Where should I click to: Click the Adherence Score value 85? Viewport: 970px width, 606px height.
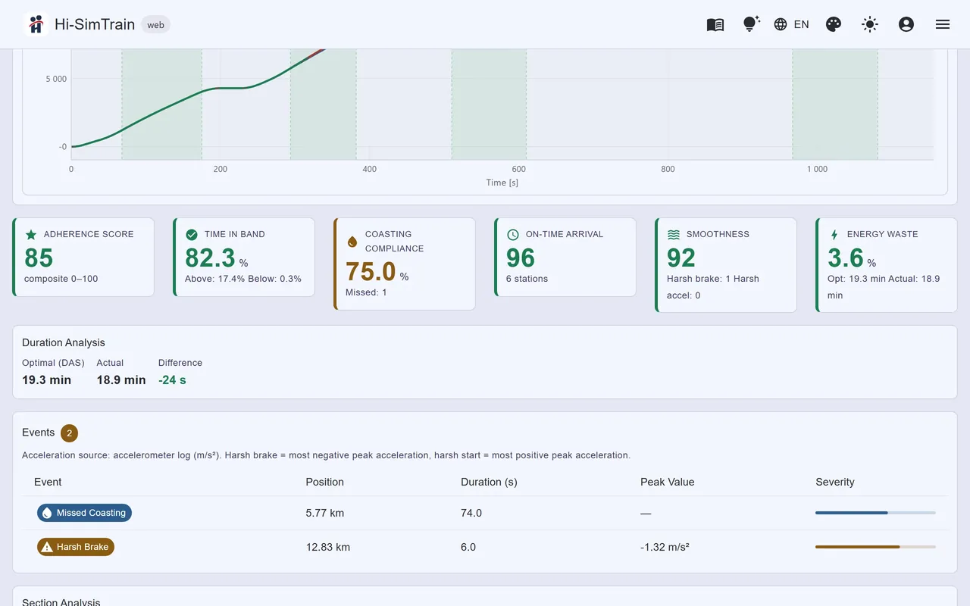point(39,258)
